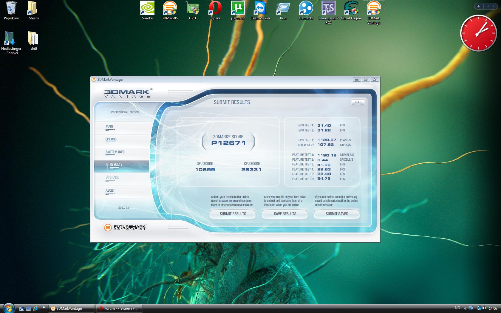Screen dimensions: 501x313
Task: Click the SAVE RESULTS button
Action: [x=285, y=214]
